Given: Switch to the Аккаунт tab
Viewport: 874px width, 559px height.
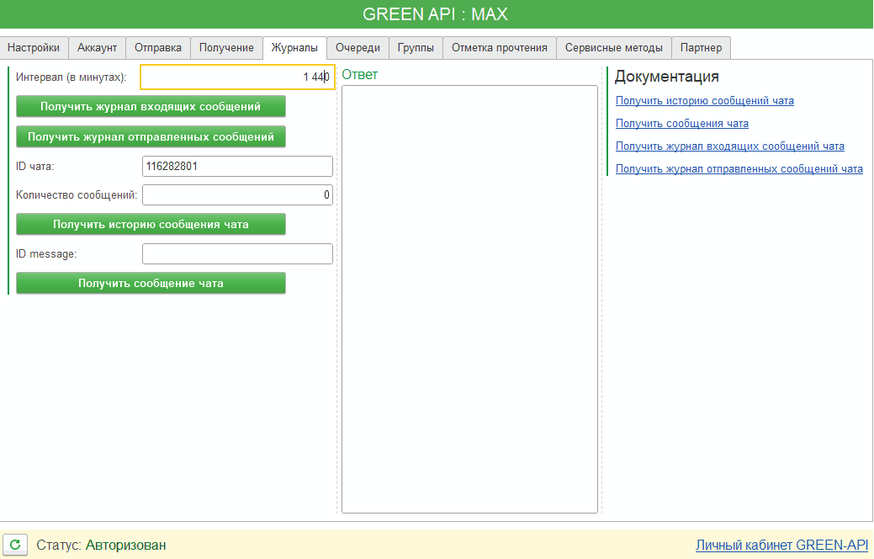Looking at the screenshot, I should [98, 48].
